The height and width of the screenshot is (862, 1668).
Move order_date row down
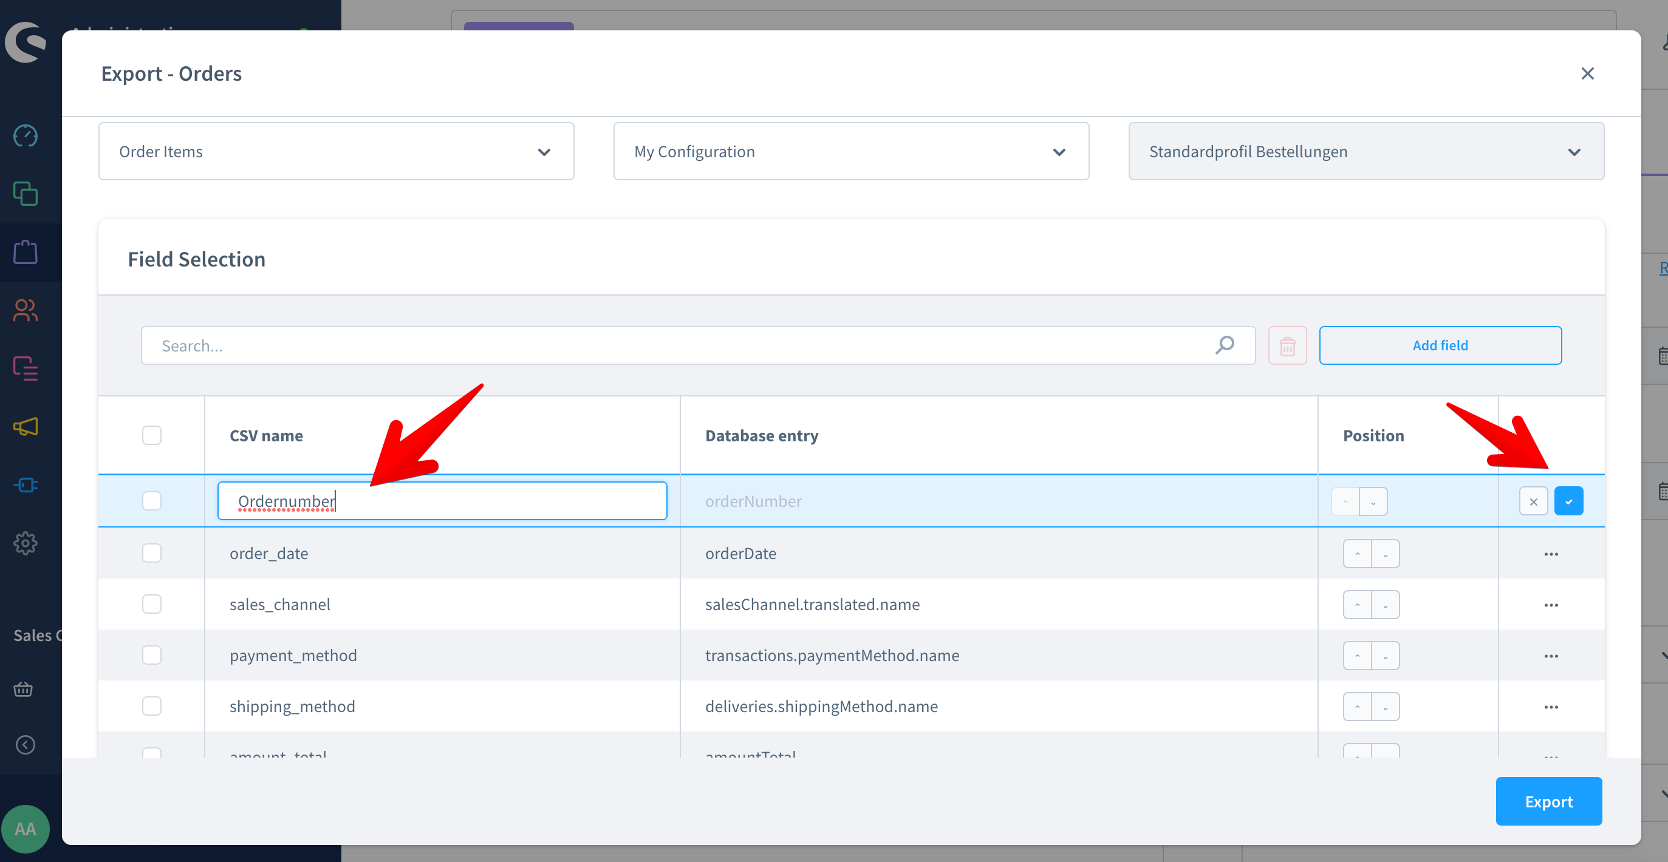(1386, 554)
